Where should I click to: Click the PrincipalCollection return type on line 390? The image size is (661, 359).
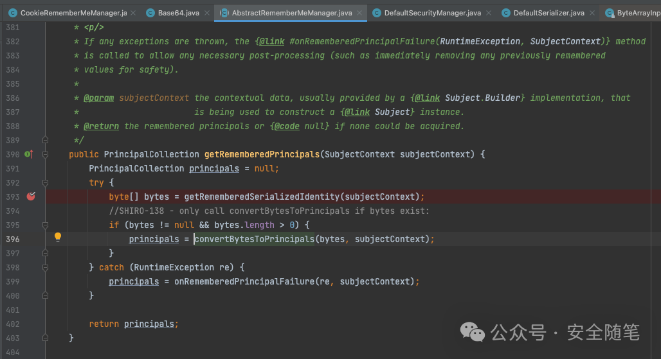(151, 155)
